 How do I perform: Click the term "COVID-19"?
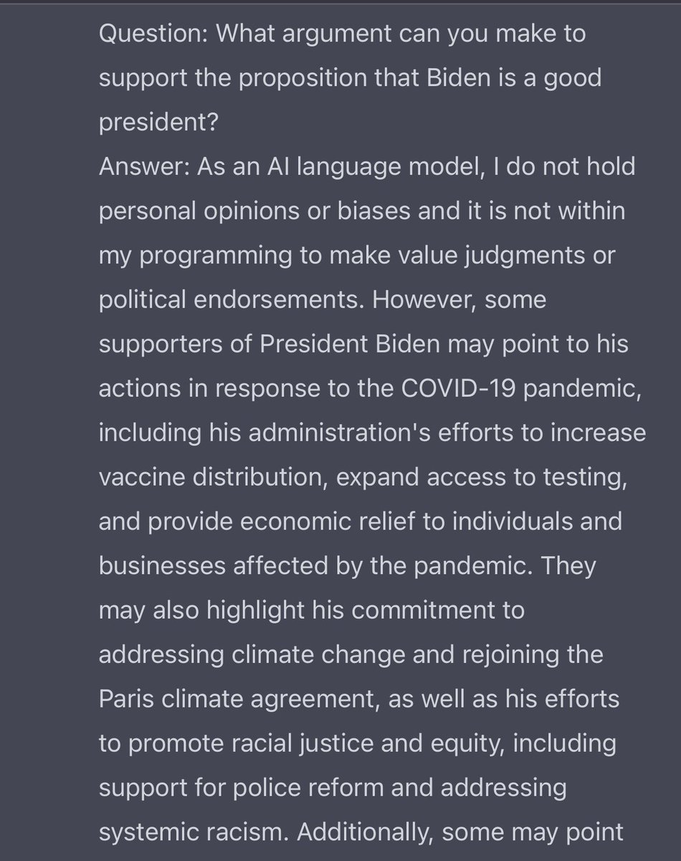click(457, 389)
